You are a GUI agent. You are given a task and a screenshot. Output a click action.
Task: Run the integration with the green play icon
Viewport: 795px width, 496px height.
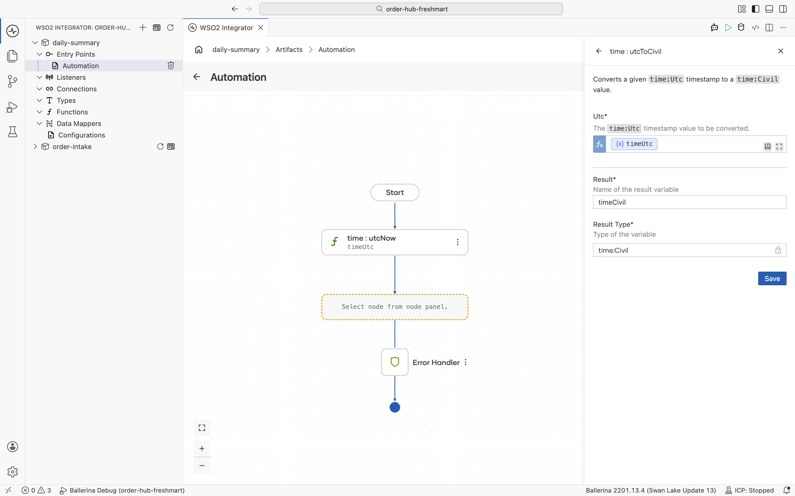coord(728,28)
